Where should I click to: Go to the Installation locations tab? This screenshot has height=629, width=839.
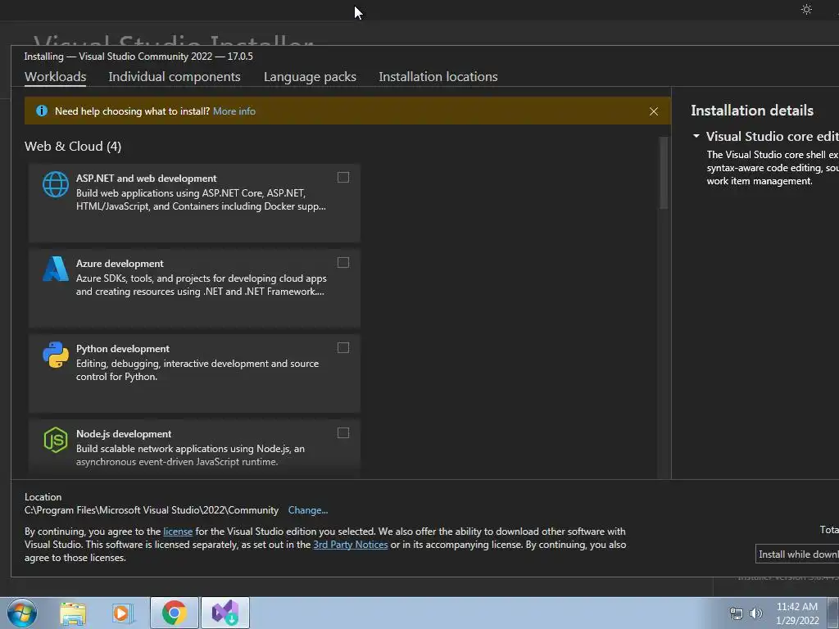438,76
